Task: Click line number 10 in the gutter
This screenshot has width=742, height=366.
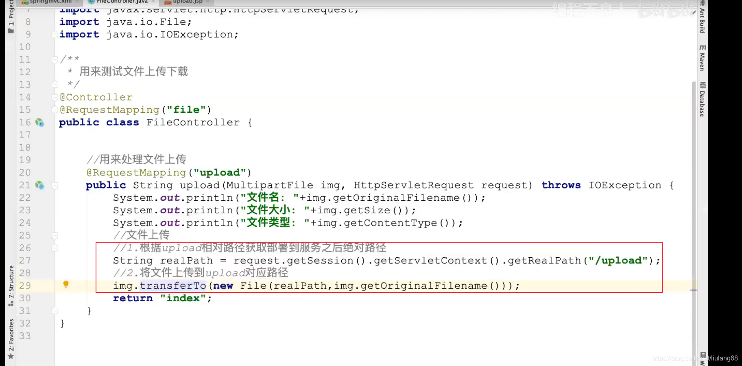Action: click(x=25, y=47)
